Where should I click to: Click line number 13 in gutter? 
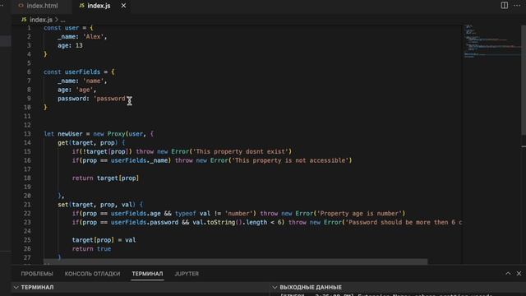click(x=27, y=134)
